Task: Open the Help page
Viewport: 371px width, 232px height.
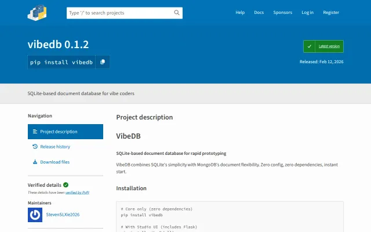Action: coord(240,12)
